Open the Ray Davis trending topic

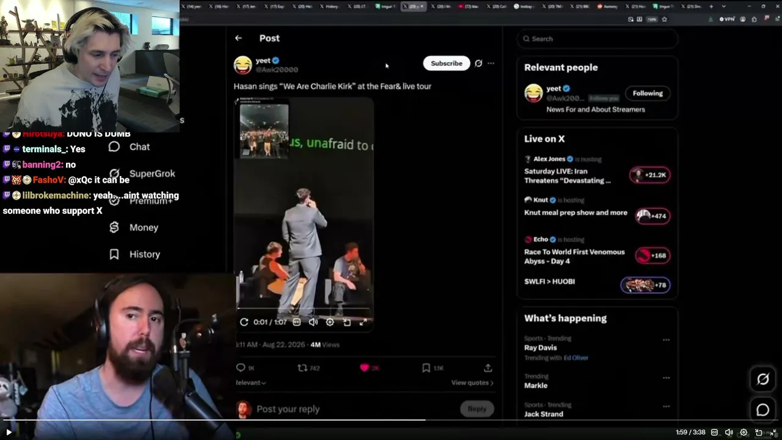[x=540, y=348]
